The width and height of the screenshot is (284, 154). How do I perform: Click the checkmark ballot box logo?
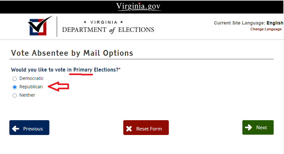click(x=40, y=26)
